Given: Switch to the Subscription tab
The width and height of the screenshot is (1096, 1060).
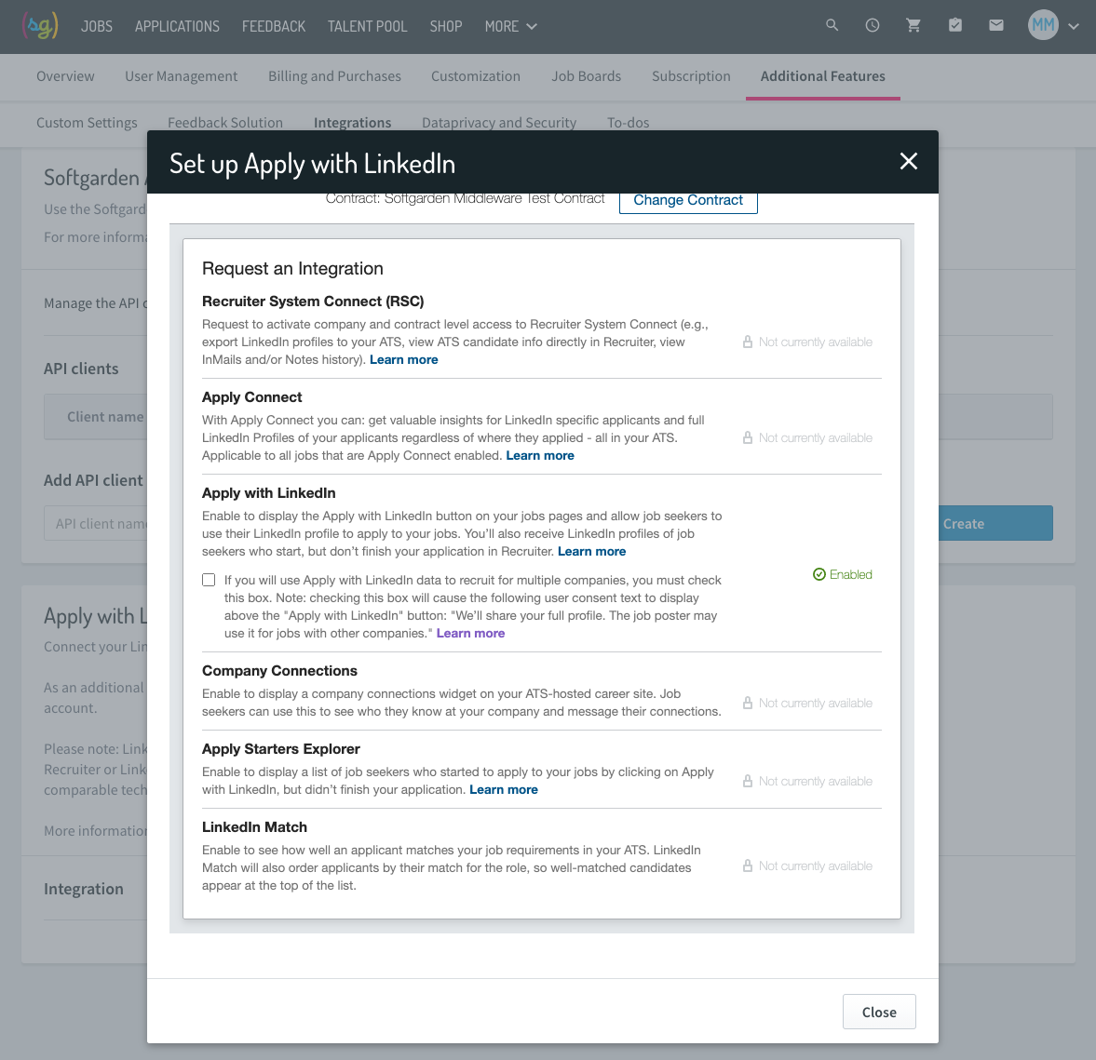Looking at the screenshot, I should click(691, 76).
